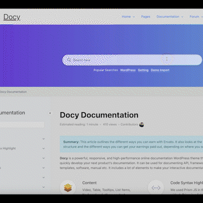Click the 'Estimated reading: 1 minute' text
This screenshot has height=203, width=203.
click(79, 125)
